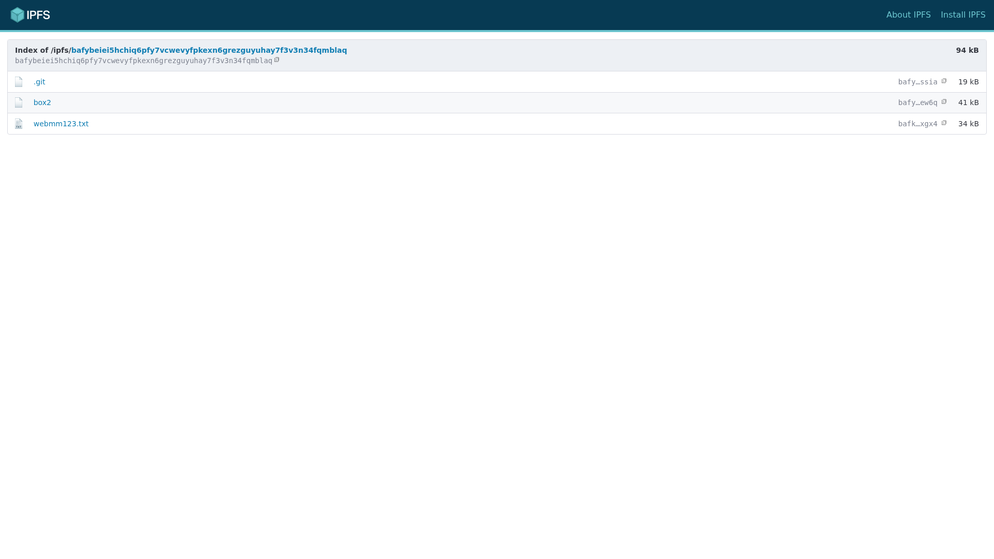Open the Install IPFS link
This screenshot has width=994, height=559.
[x=963, y=15]
